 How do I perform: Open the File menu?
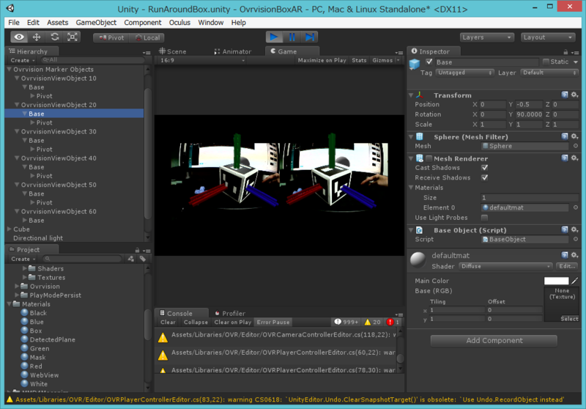14,23
